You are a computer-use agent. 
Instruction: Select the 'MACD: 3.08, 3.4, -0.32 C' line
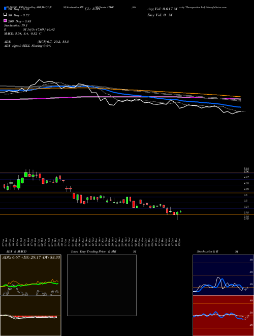click(x=23, y=34)
